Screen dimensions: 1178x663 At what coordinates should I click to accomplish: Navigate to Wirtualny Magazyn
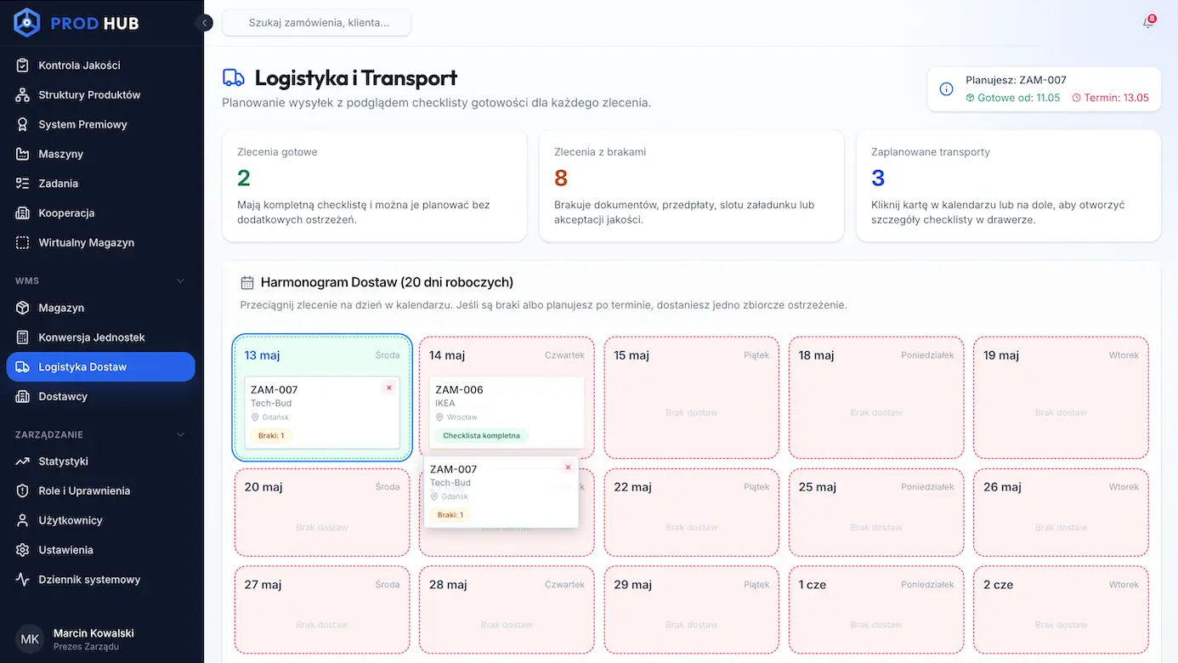(x=100, y=243)
